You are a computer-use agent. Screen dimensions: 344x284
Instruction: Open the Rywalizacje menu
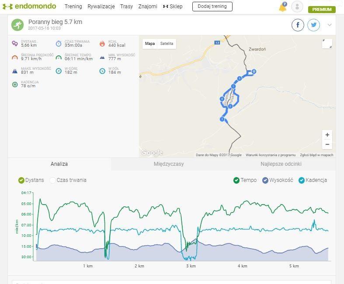[x=101, y=7]
